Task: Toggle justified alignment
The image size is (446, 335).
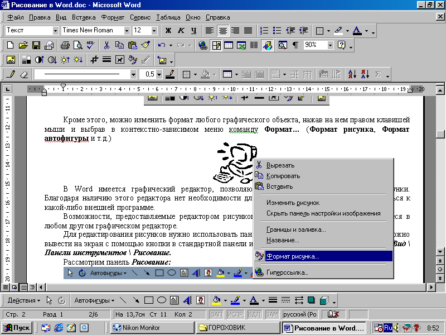Action: (248, 30)
